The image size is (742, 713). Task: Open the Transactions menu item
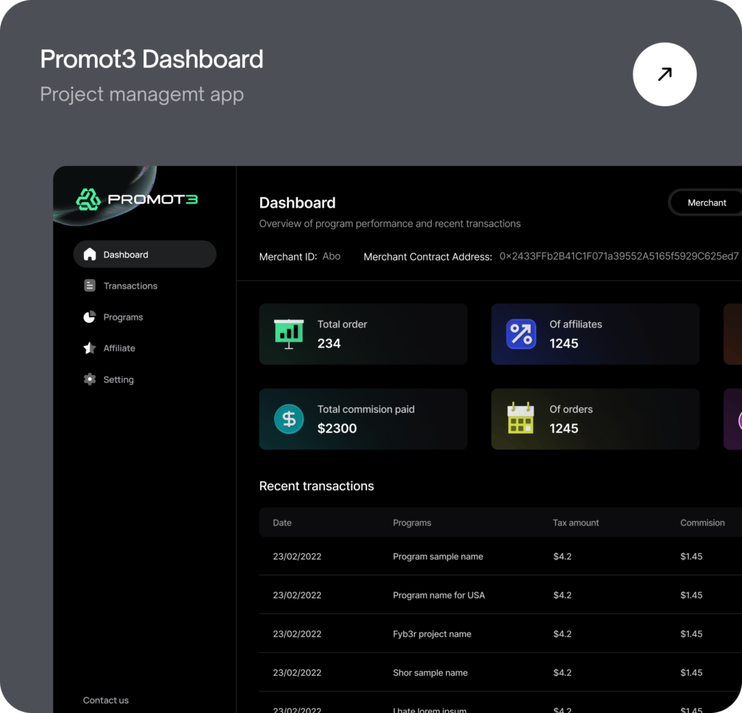pyautogui.click(x=130, y=286)
